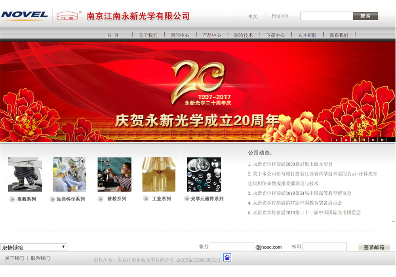Image resolution: width=396 pixels, height=277 pixels.
Task: Open the 工业系列 golden thumbnail
Action: pos(159,174)
